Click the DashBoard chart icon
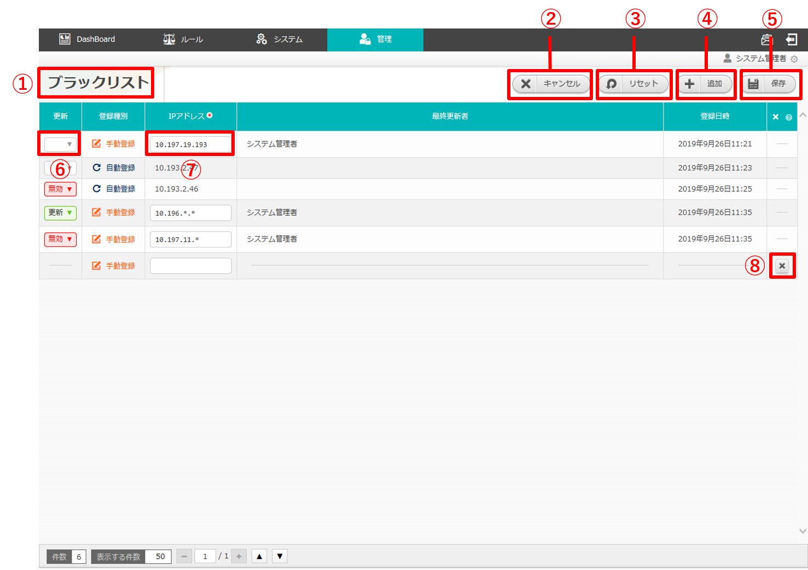This screenshot has width=808, height=570. click(x=65, y=39)
